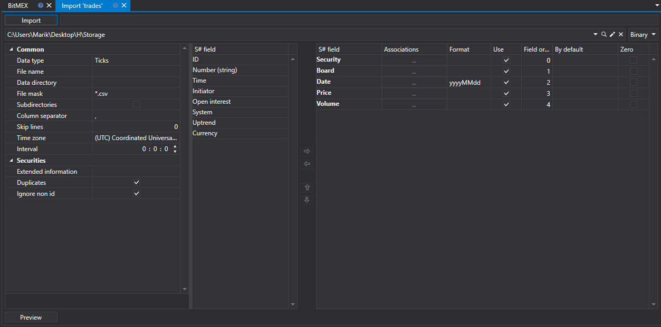This screenshot has height=327, width=661.
Task: Uncheck Use for the Price field
Action: (x=506, y=93)
